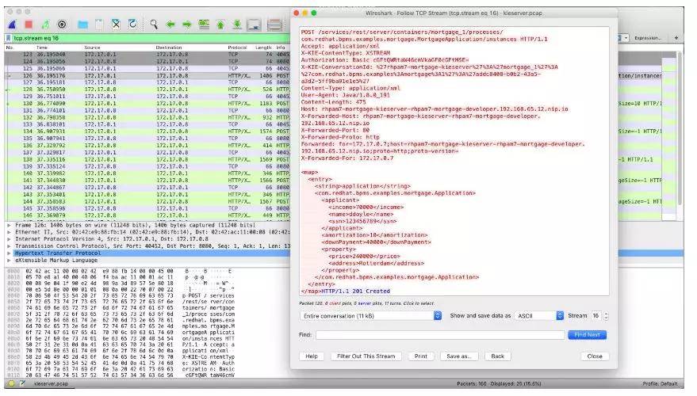Viewport: 697px width, 396px height.
Task: Toggle packet colorization icon in the toolbar
Action: [274, 25]
